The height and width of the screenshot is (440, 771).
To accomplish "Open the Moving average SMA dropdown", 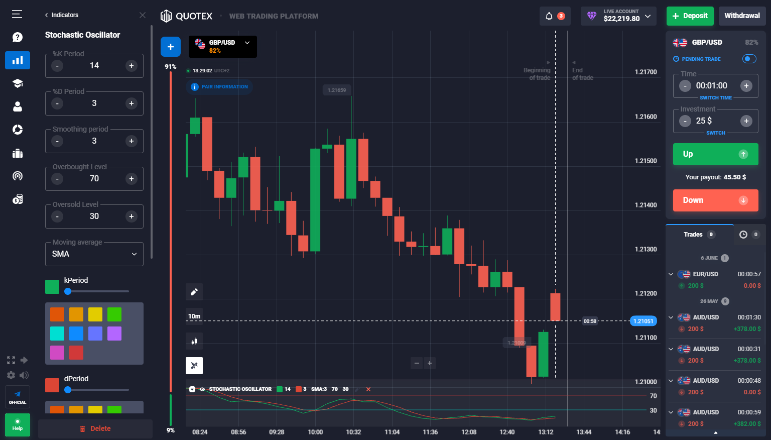I will [94, 254].
